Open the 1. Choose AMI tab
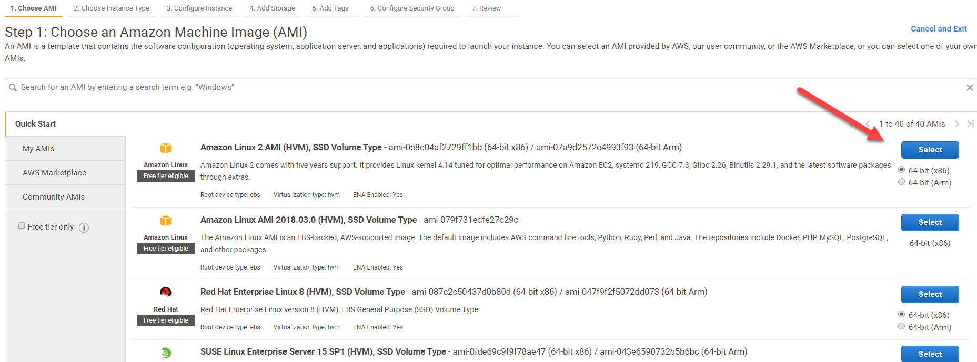Viewport: 977px width, 362px height. pyautogui.click(x=34, y=8)
